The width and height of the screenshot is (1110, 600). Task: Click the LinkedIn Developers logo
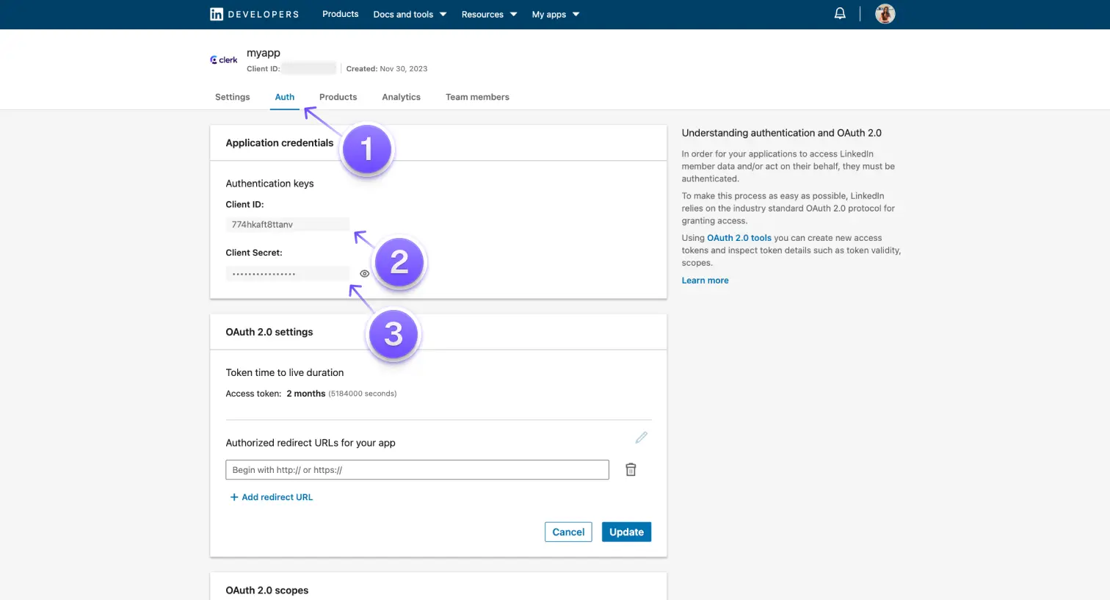(253, 14)
